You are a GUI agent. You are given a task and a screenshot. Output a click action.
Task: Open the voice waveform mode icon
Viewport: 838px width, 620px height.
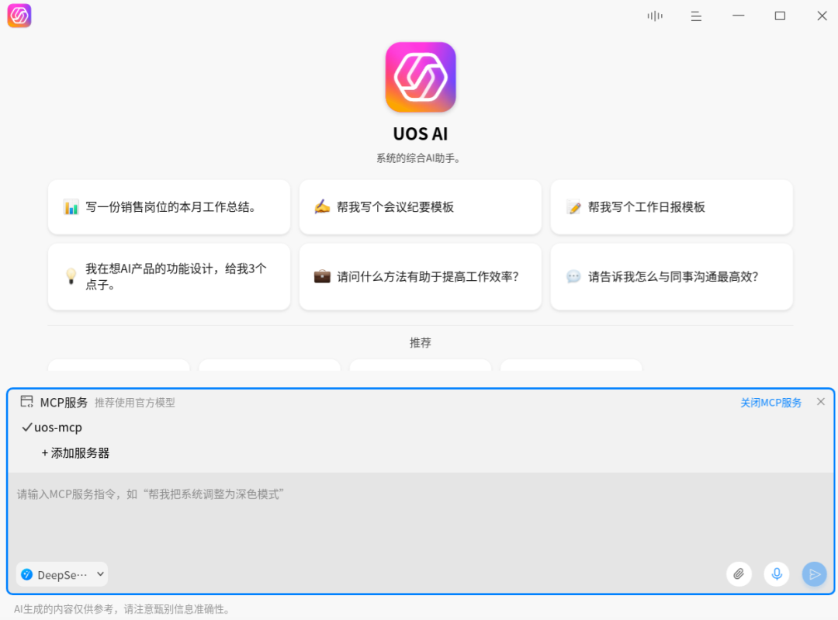coord(655,16)
